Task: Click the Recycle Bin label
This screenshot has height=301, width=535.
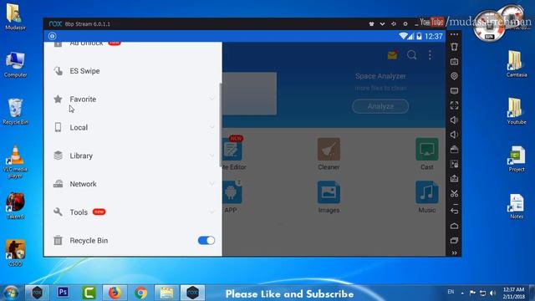Action: 89,241
